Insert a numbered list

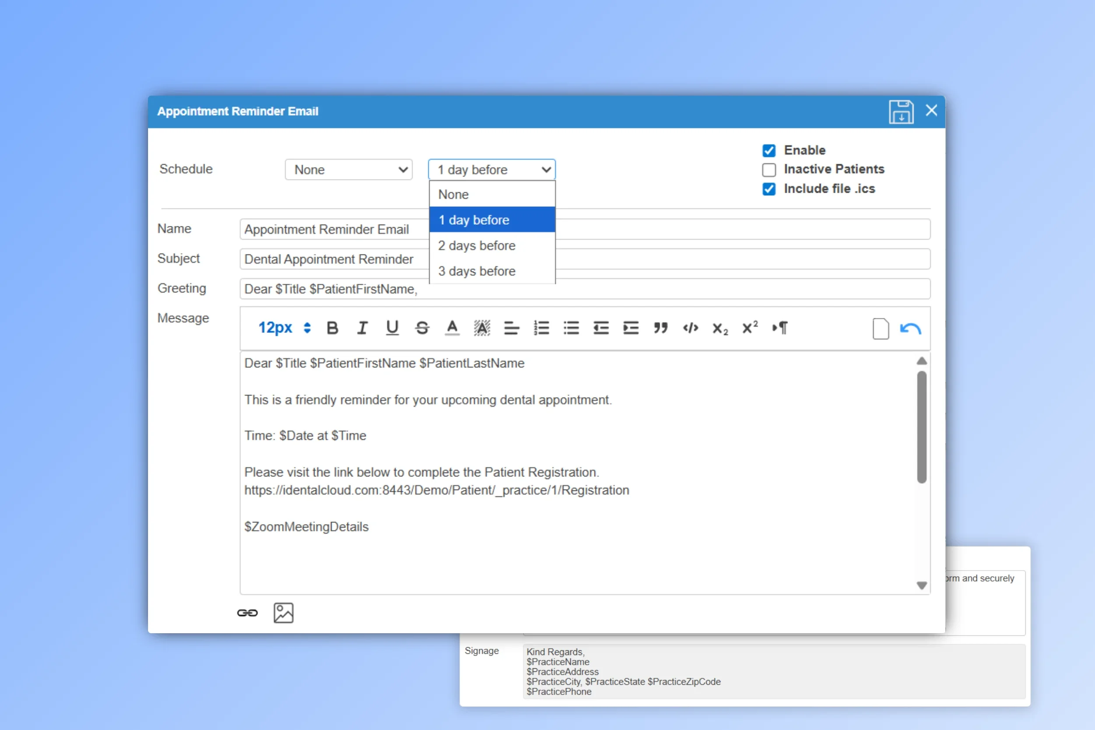coord(541,328)
